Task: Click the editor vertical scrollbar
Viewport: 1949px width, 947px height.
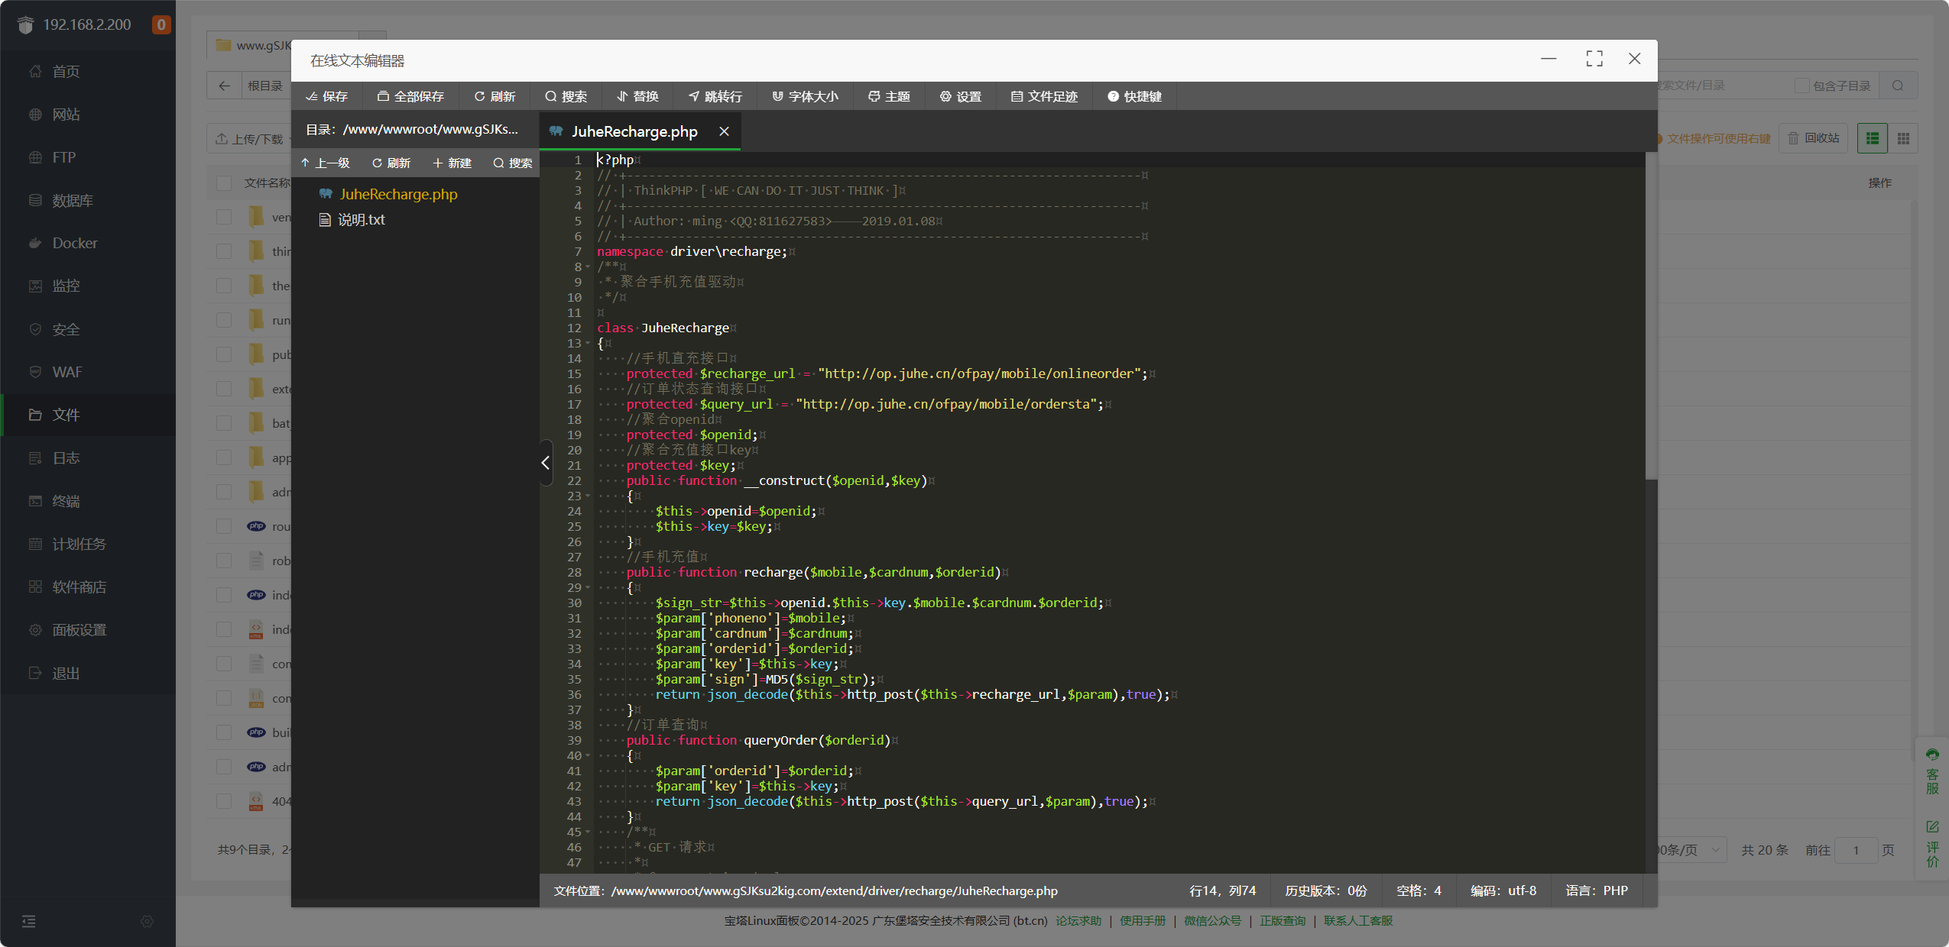Action: click(x=1651, y=316)
